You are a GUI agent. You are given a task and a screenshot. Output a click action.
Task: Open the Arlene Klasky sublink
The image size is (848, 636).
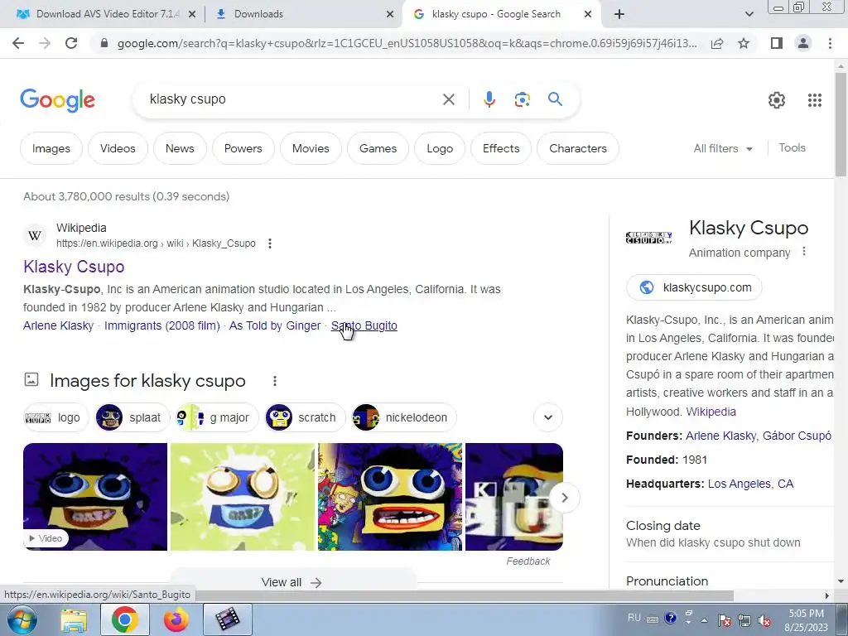coord(59,325)
